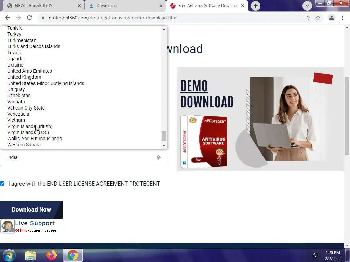Click the taskbar clock showing 4:20 PM
The height and width of the screenshot is (262, 350).
click(x=333, y=256)
